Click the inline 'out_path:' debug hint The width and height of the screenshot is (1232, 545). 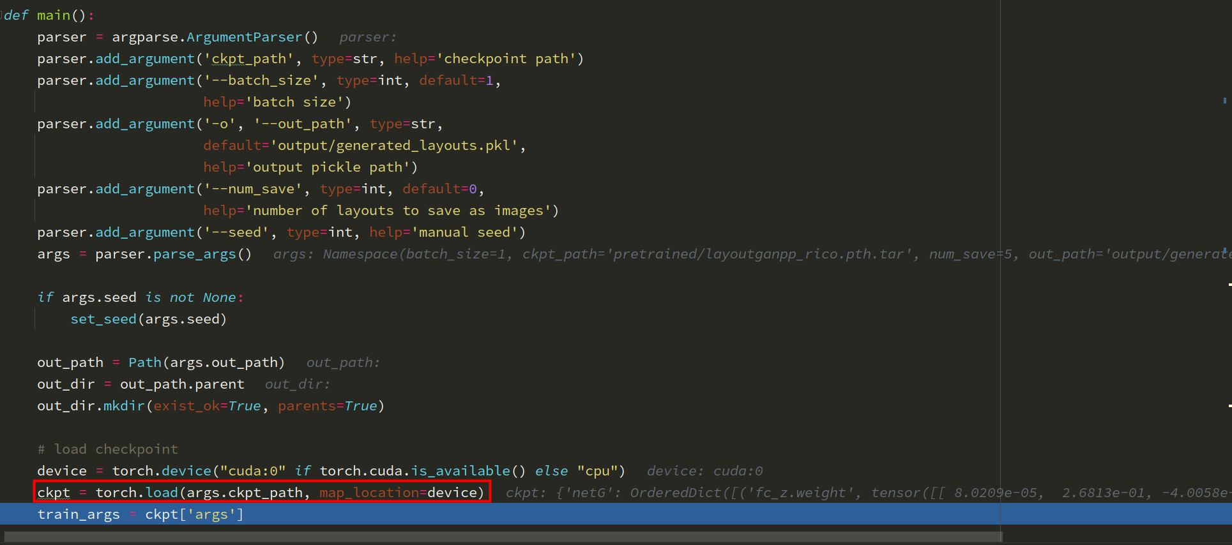pos(343,362)
